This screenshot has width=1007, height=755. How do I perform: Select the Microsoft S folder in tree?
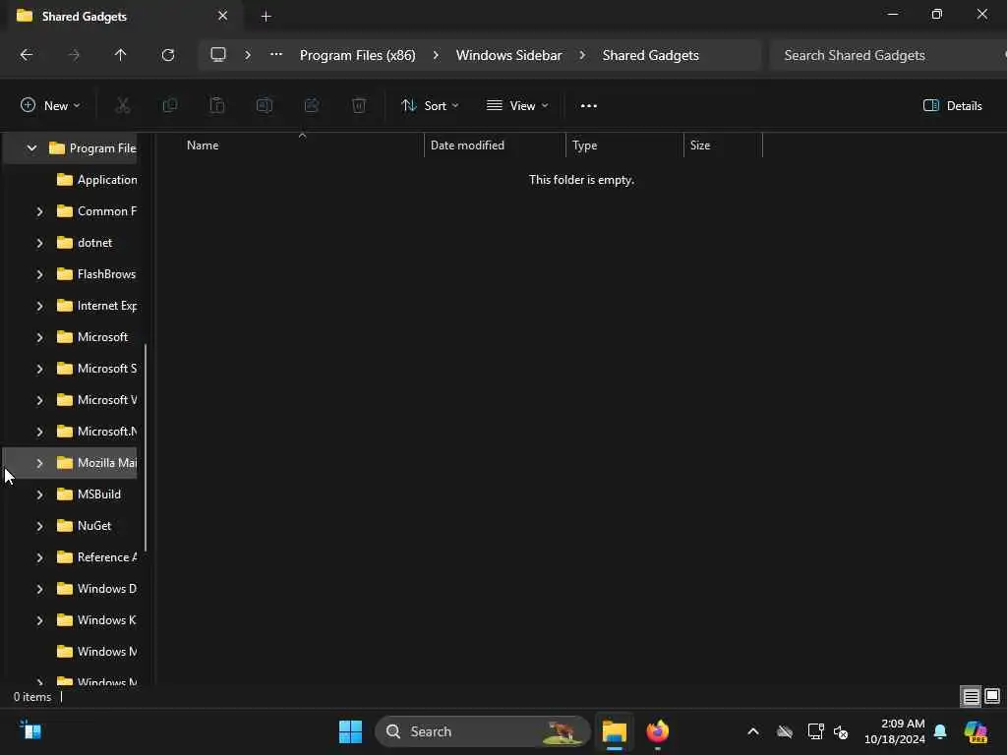click(97, 369)
